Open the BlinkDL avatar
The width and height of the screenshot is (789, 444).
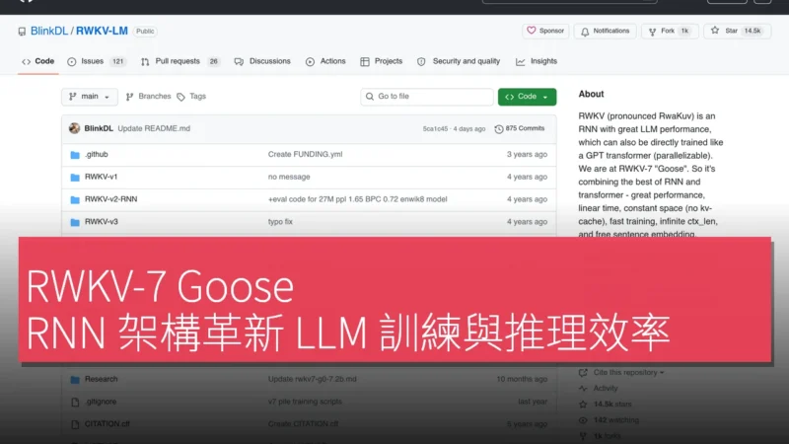click(75, 128)
